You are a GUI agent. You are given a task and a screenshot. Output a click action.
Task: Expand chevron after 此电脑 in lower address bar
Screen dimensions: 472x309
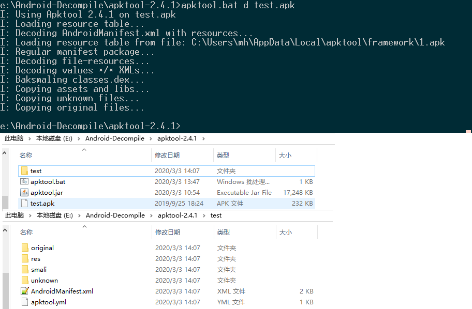(31, 215)
